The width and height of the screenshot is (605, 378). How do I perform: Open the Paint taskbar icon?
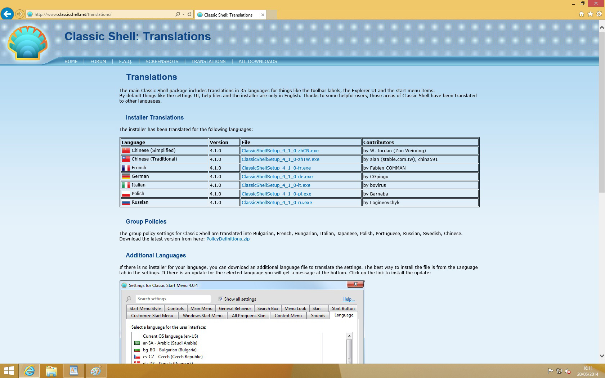pyautogui.click(x=96, y=371)
